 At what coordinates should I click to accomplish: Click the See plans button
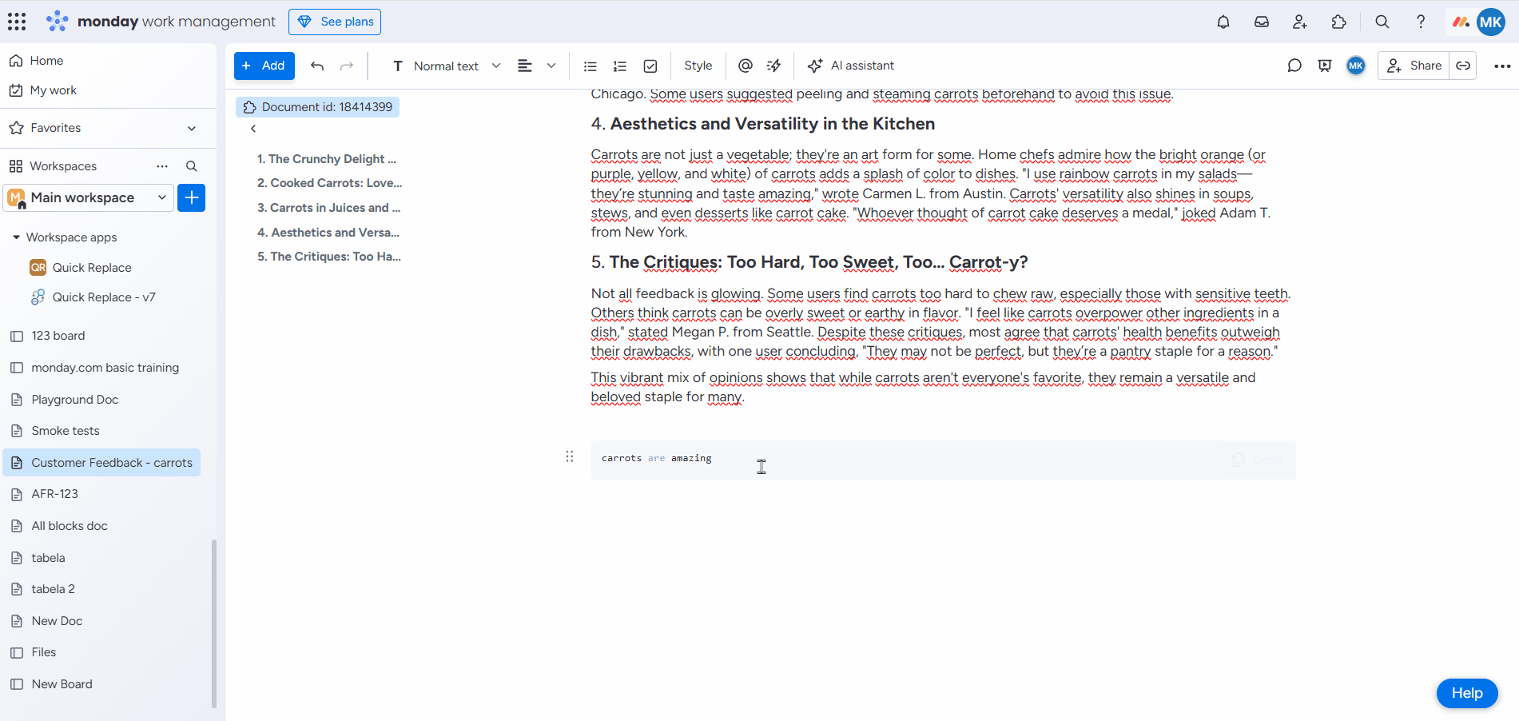tap(335, 22)
